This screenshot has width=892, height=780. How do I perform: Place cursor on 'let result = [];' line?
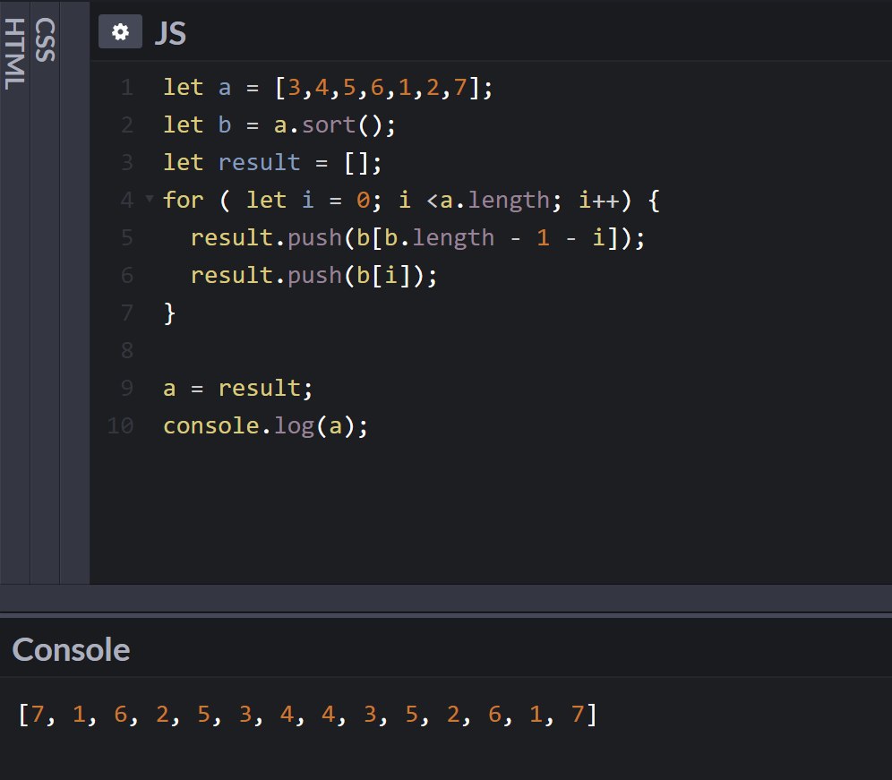[272, 163]
